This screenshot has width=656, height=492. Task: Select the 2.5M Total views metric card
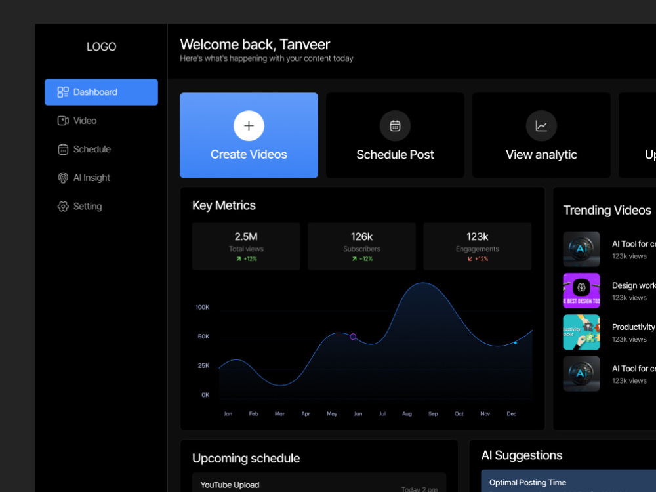(246, 247)
